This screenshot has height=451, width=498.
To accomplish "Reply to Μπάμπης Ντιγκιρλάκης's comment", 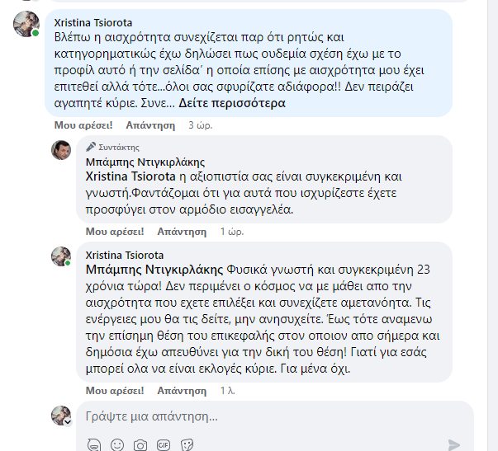I will tap(183, 232).
